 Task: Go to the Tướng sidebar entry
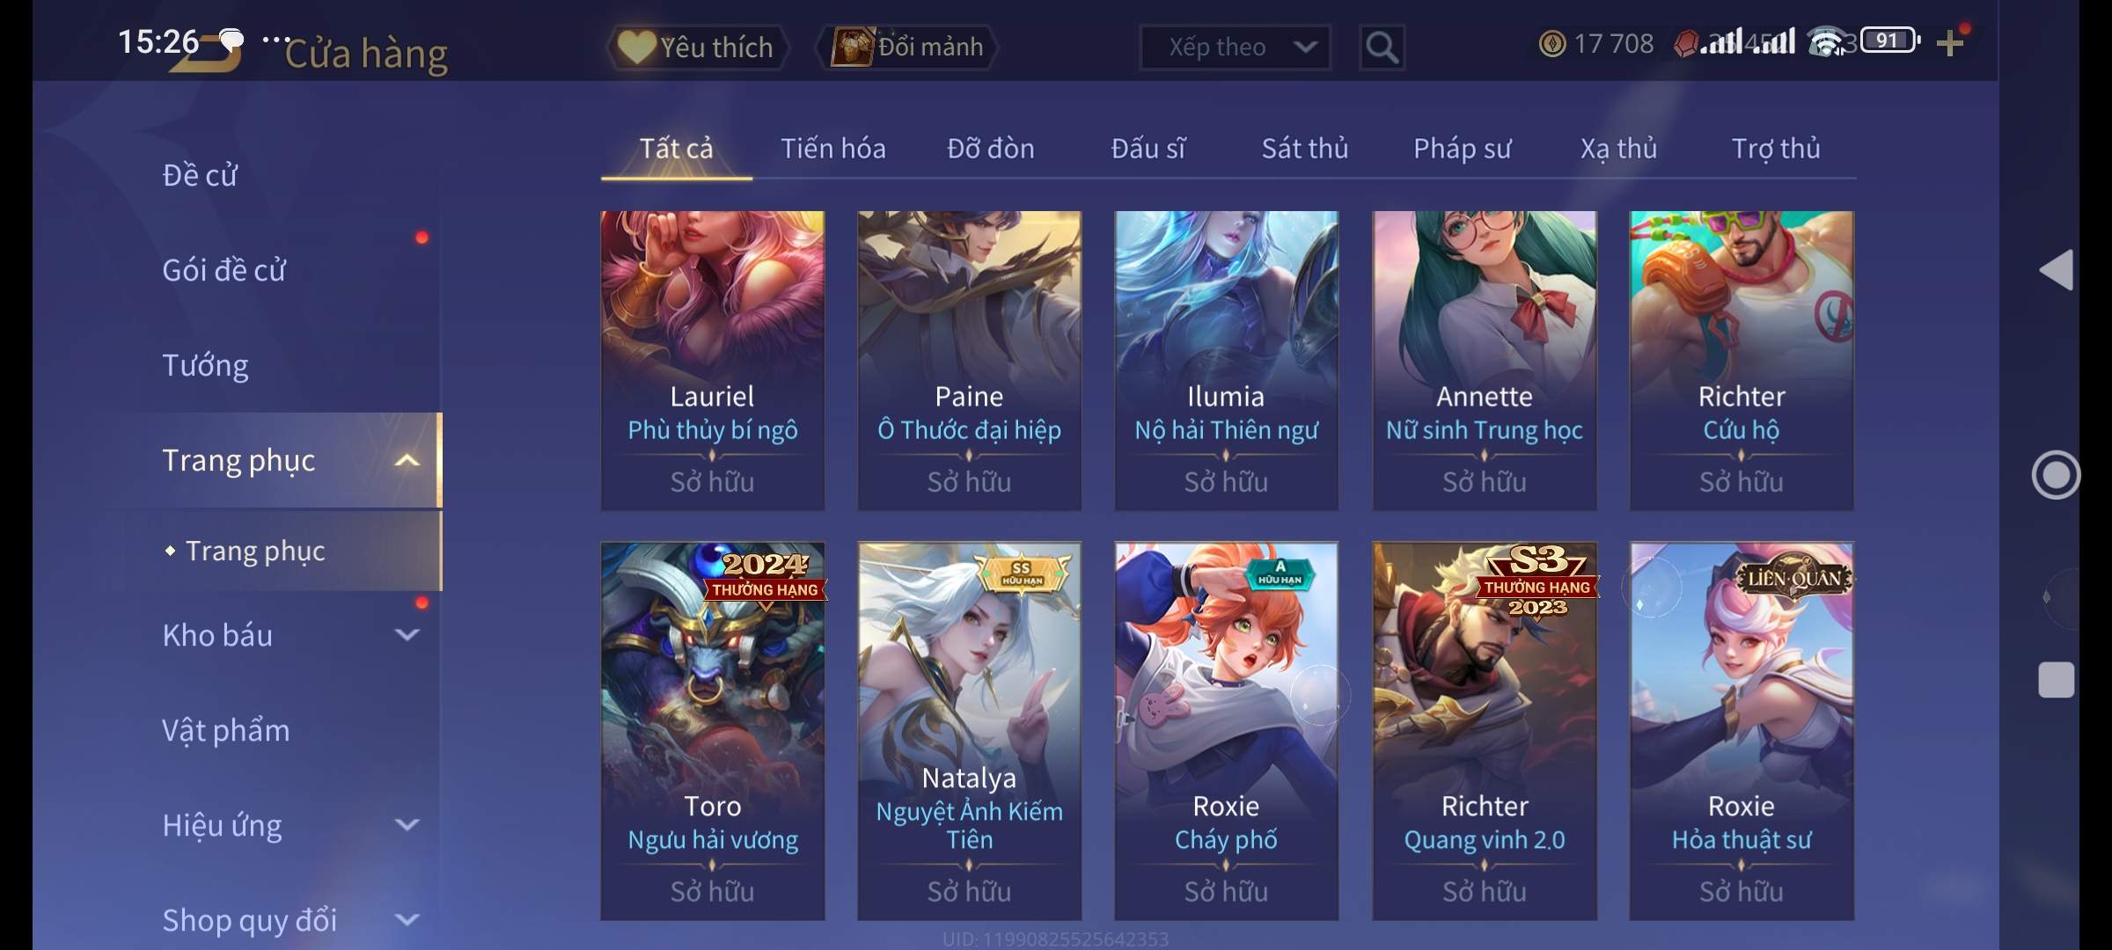tap(205, 365)
